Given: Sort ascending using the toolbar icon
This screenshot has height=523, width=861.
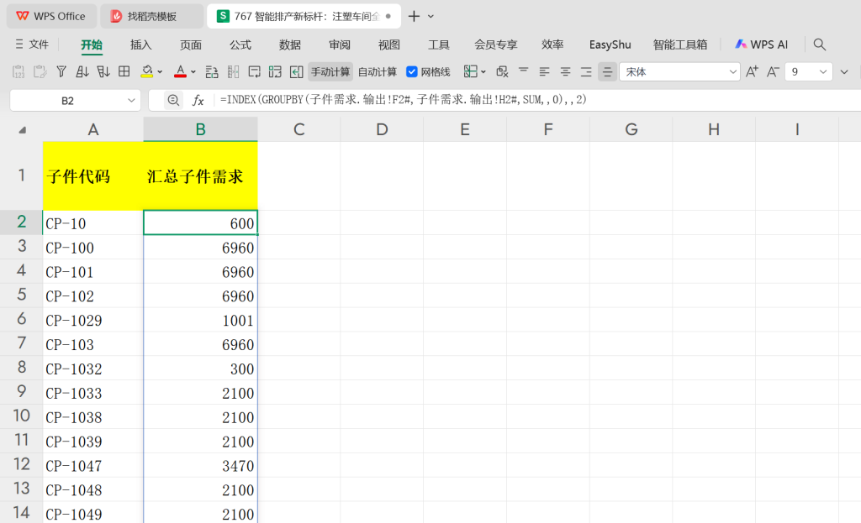Looking at the screenshot, I should coord(82,72).
